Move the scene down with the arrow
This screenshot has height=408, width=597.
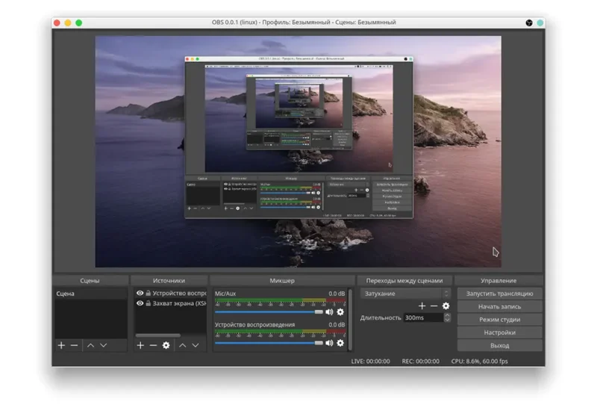pyautogui.click(x=104, y=345)
